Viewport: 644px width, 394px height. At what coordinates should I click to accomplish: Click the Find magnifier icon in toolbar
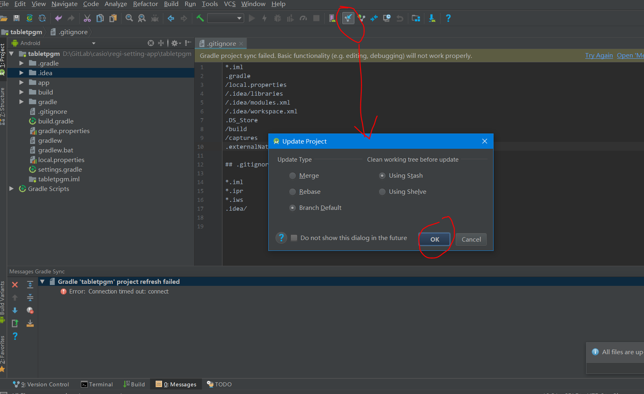129,18
